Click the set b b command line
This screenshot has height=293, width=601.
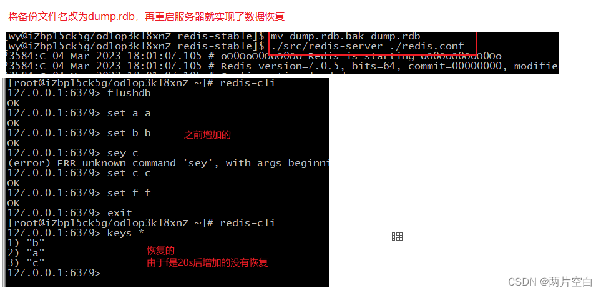point(79,133)
